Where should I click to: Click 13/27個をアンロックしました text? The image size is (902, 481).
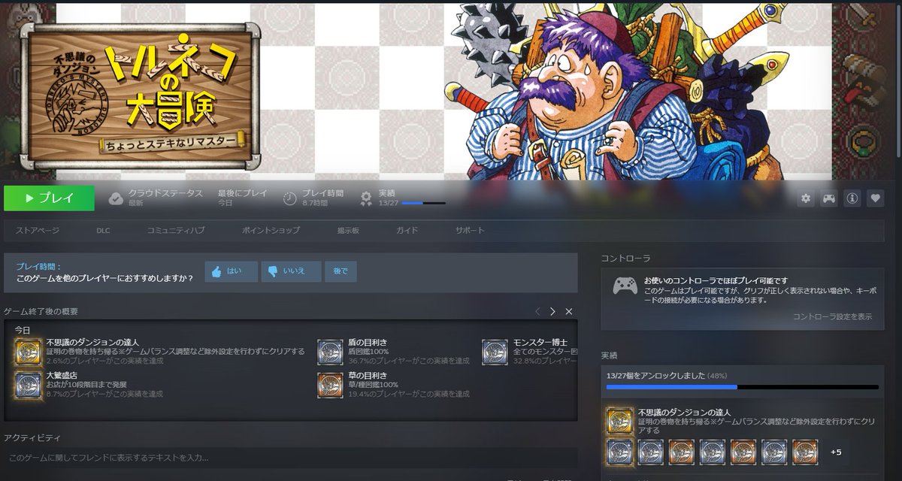click(x=655, y=375)
